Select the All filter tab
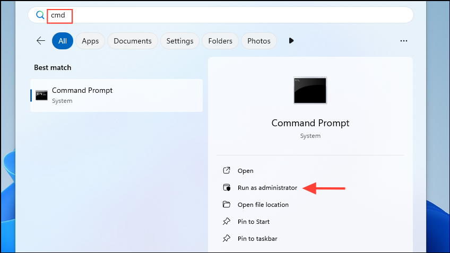 coord(63,41)
